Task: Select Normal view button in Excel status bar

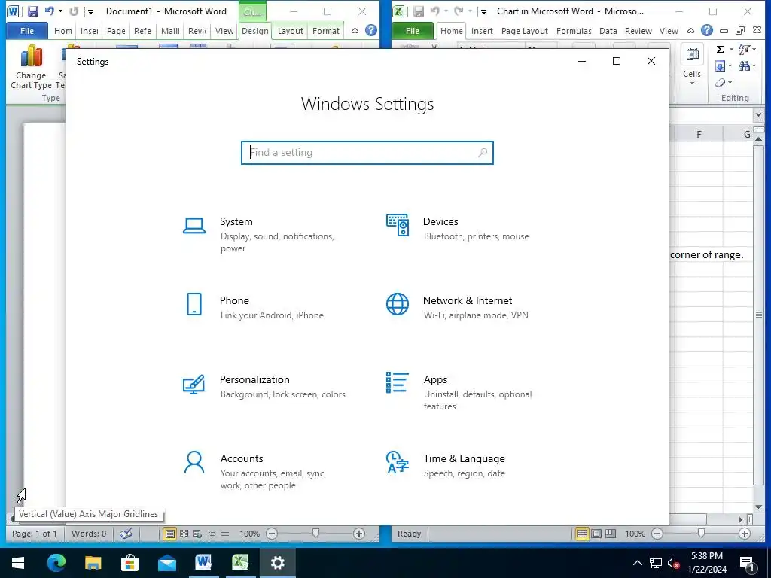Action: point(582,534)
